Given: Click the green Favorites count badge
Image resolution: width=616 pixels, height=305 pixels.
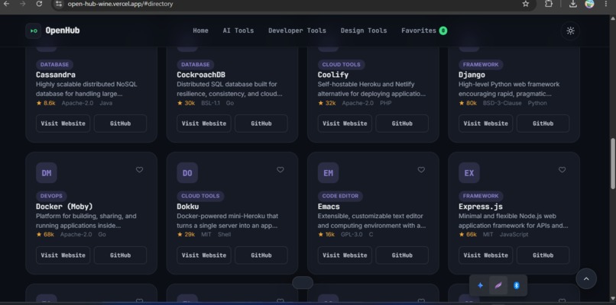Looking at the screenshot, I should pyautogui.click(x=443, y=30).
